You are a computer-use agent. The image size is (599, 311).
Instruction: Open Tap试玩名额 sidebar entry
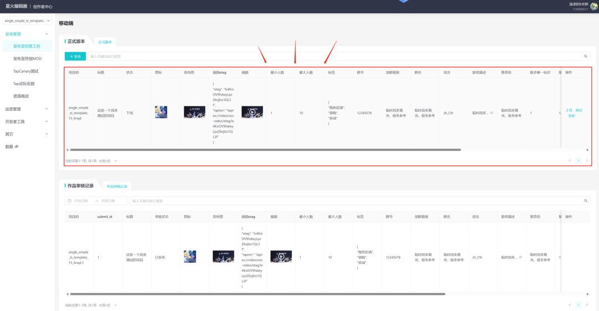tap(24, 84)
